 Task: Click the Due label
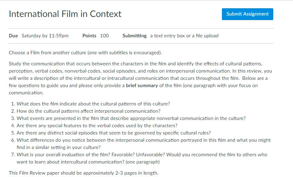tap(14, 36)
